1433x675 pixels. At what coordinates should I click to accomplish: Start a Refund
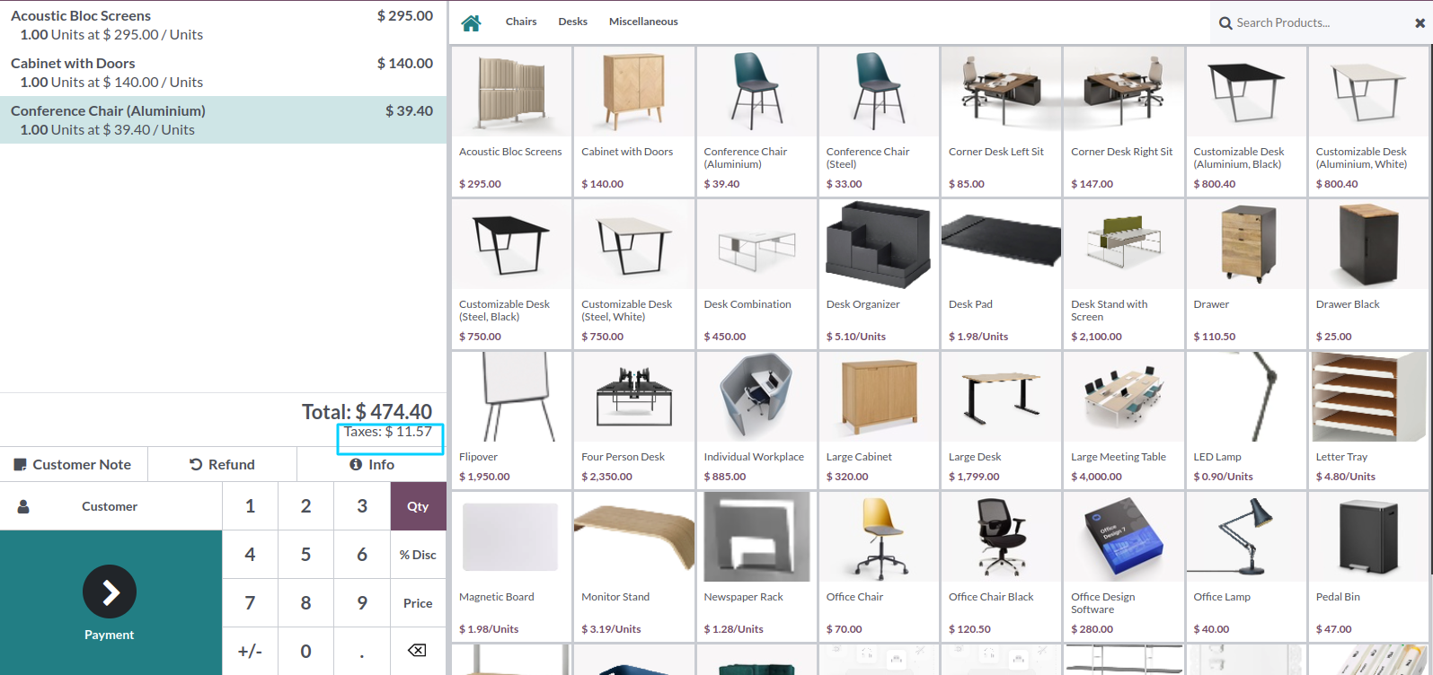tap(222, 464)
